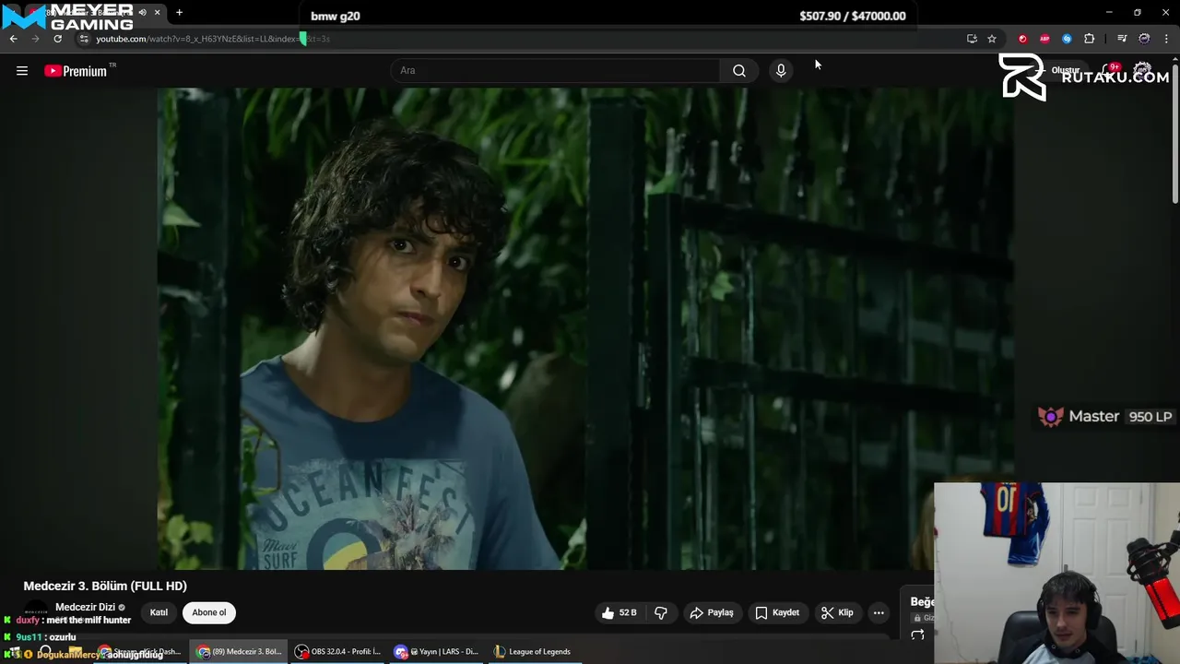Image resolution: width=1180 pixels, height=664 pixels.
Task: Click the install/cast icon left of the star
Action: pos(972,39)
